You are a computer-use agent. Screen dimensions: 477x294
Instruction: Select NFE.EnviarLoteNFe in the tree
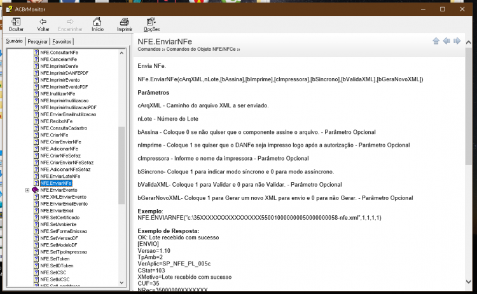point(60,177)
